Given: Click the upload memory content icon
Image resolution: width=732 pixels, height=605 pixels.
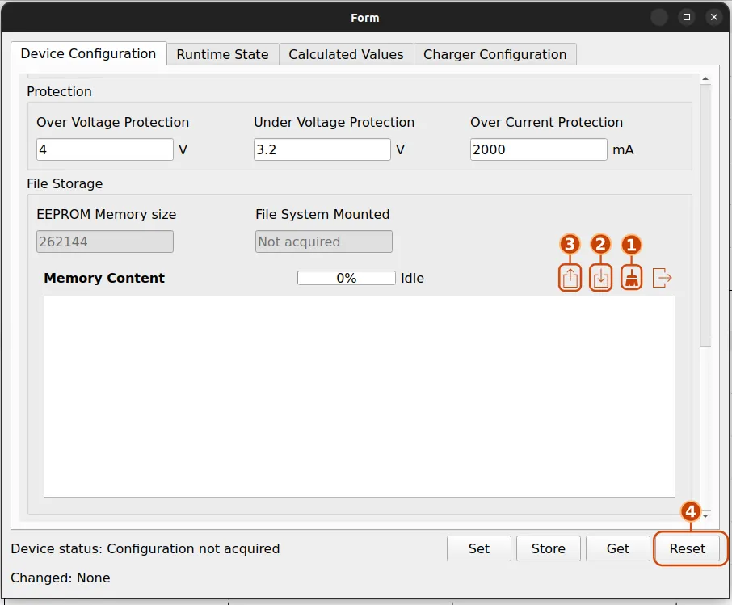Looking at the screenshot, I should (x=570, y=278).
